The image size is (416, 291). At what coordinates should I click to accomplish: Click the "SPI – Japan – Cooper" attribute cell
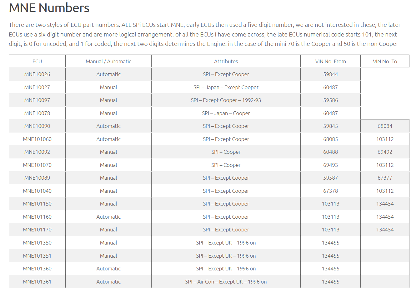[226, 113]
